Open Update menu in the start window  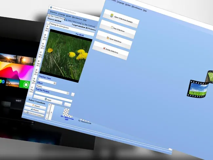tap(128, 5)
